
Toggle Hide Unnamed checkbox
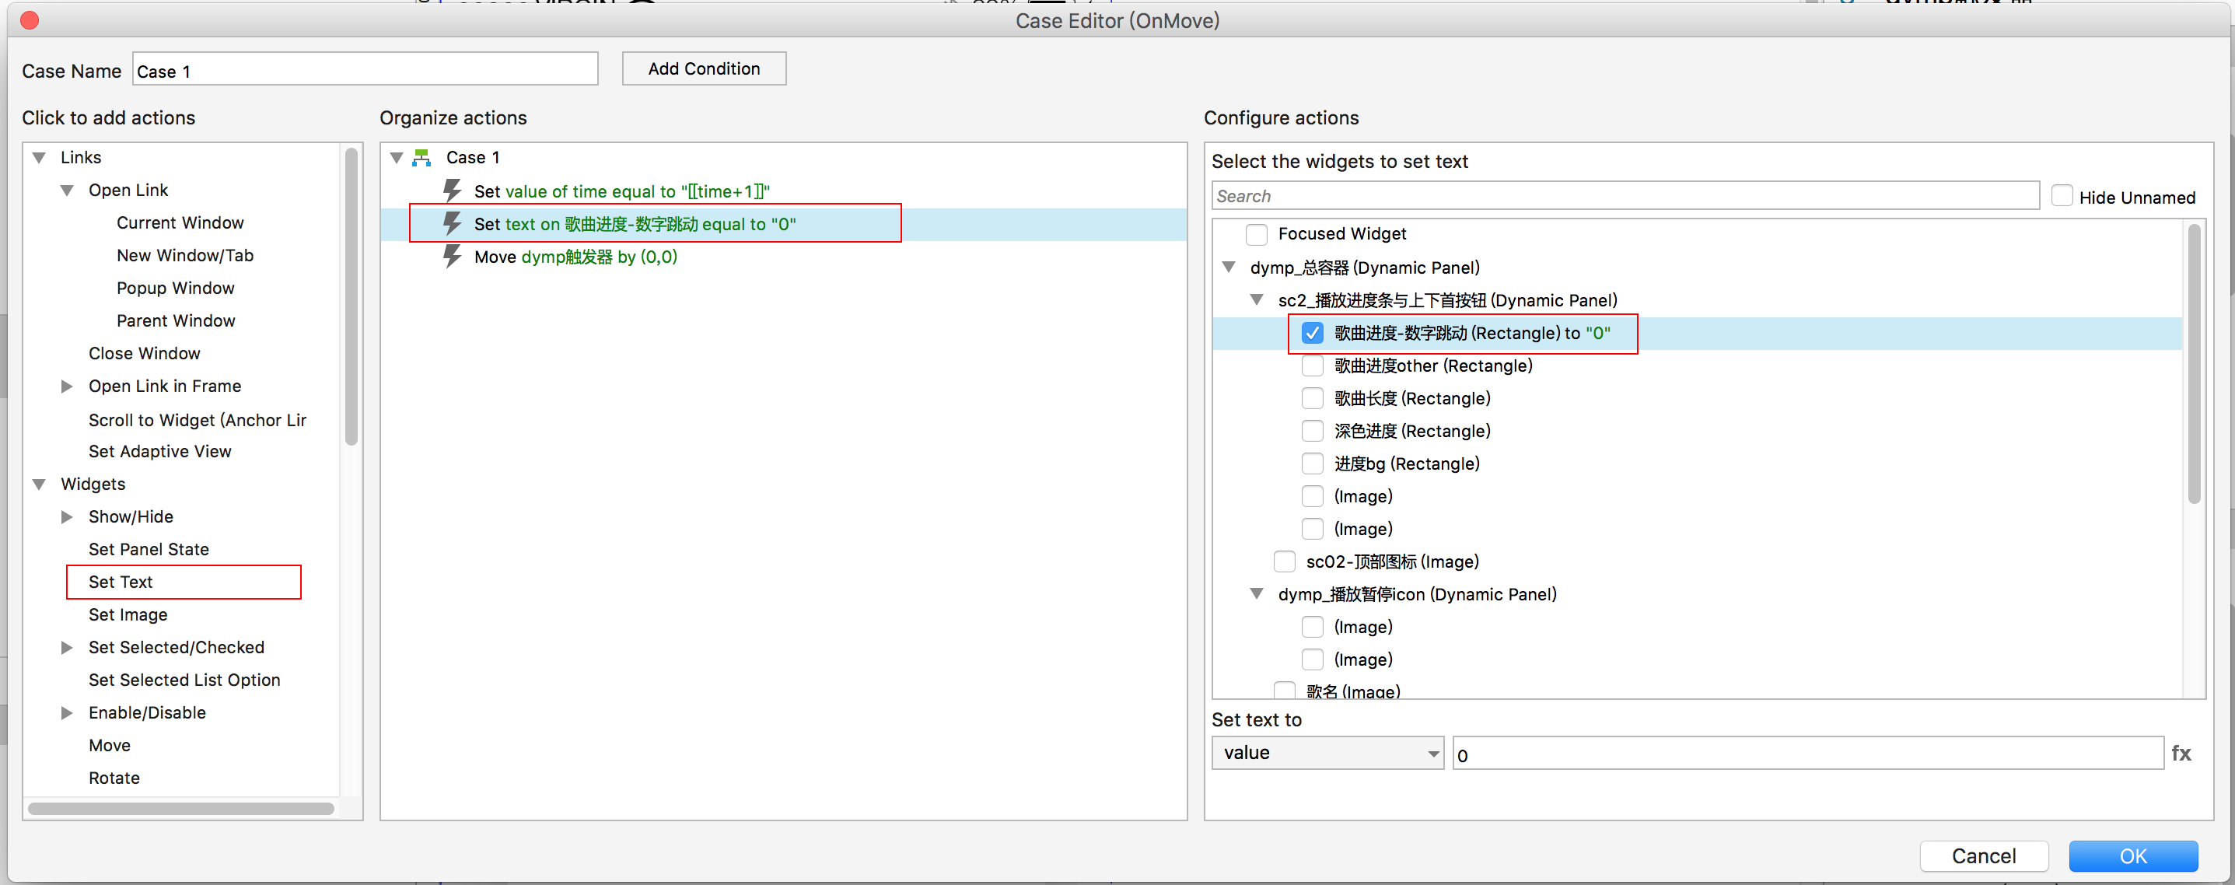[2062, 196]
